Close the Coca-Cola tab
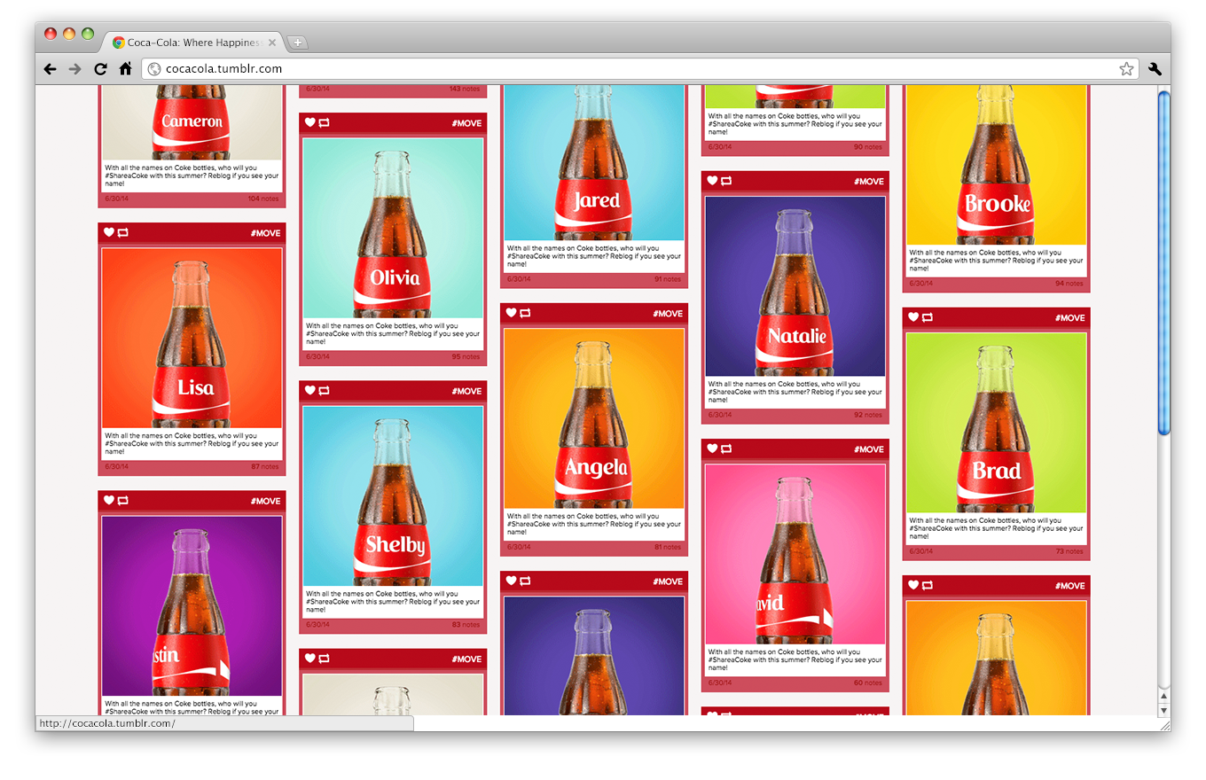The image size is (1206, 780). point(272,43)
